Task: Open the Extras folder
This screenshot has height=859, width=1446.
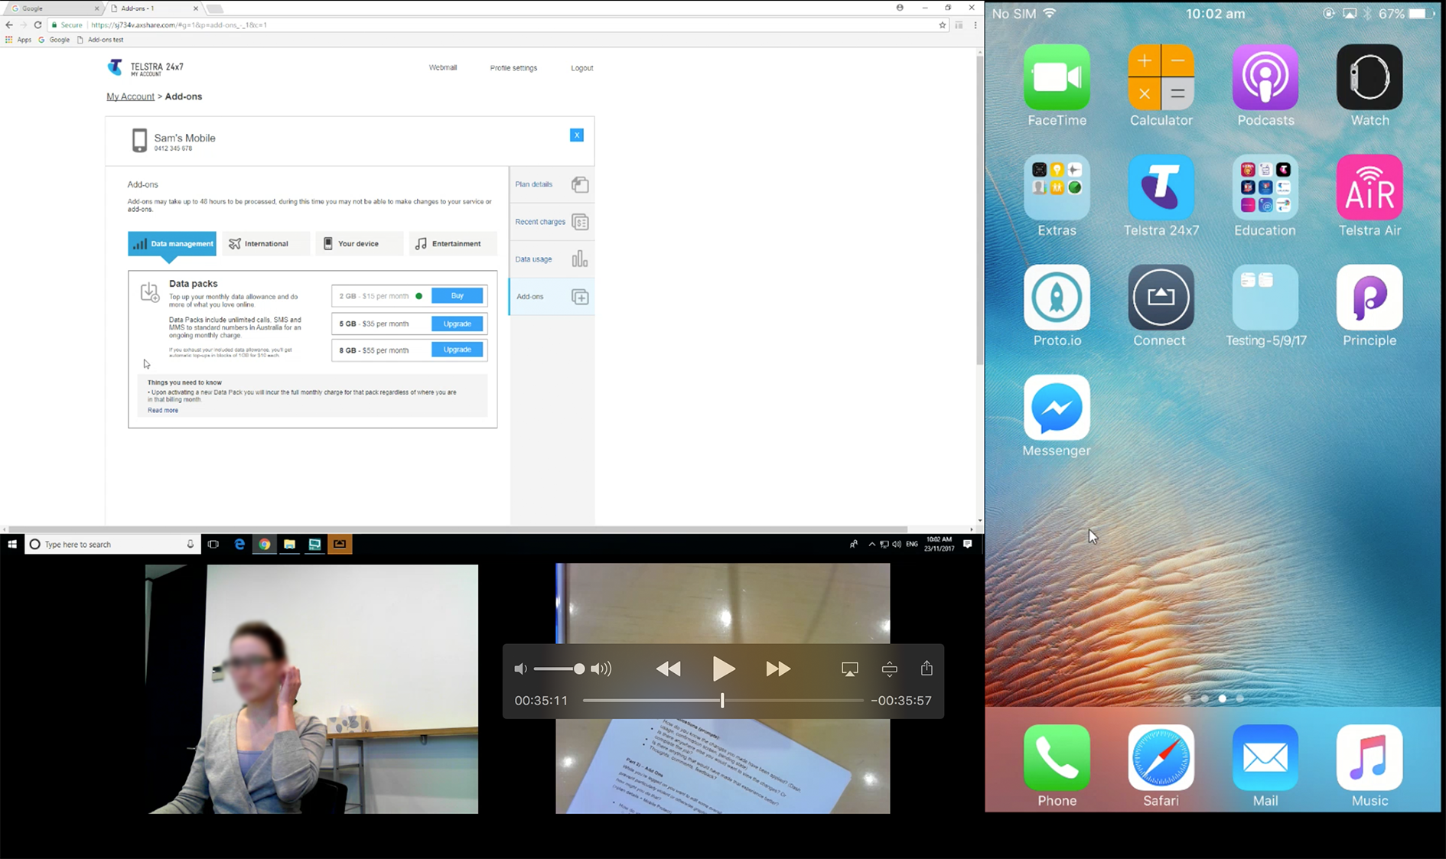Action: pos(1057,187)
